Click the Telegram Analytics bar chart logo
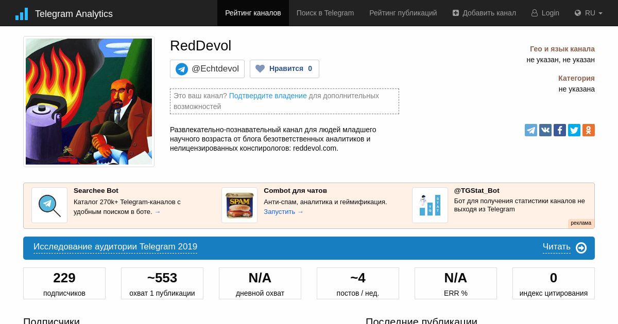 (22, 14)
